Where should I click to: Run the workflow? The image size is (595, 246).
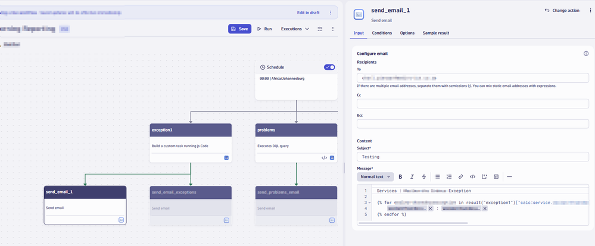264,29
